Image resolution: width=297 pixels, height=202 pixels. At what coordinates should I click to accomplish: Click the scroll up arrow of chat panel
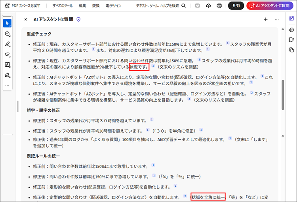[x=283, y=29]
